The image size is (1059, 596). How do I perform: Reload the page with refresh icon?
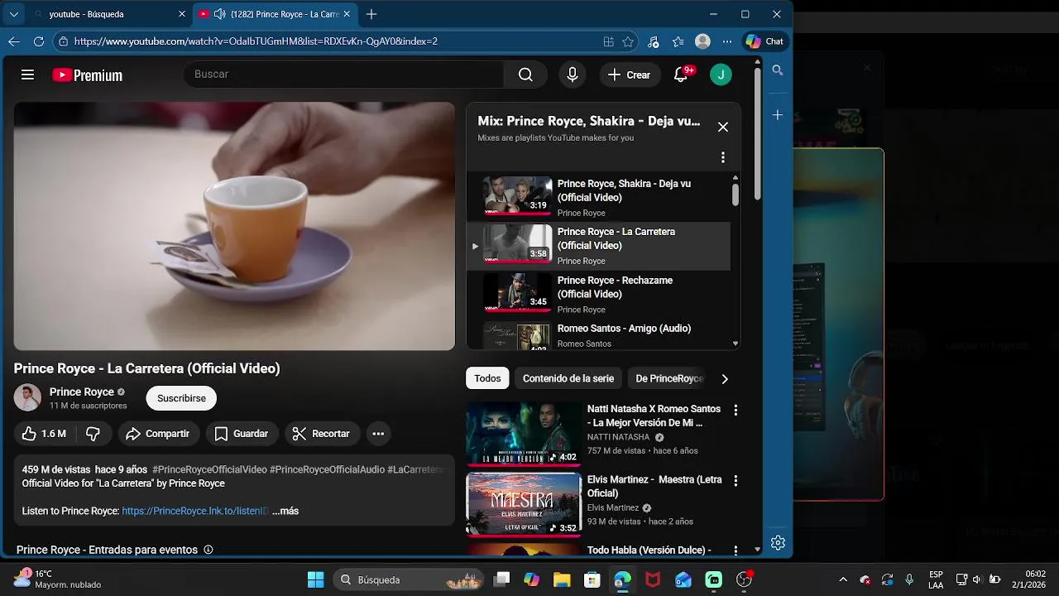click(x=38, y=41)
